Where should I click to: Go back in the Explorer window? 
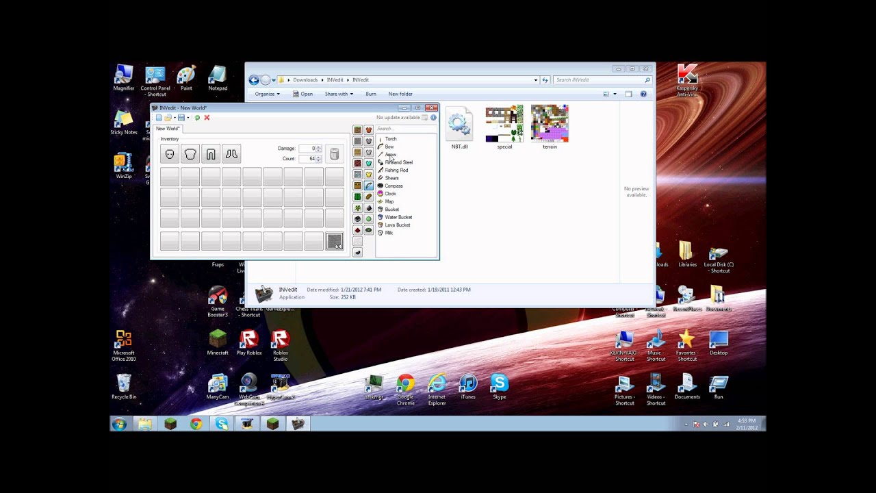[x=254, y=80]
